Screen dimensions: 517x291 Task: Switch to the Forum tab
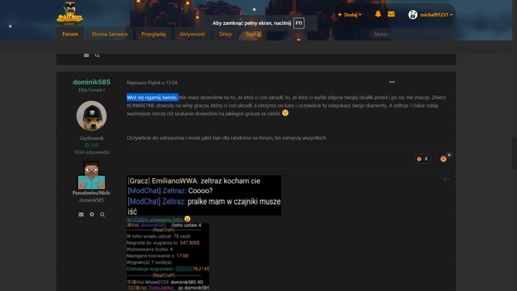tap(70, 34)
